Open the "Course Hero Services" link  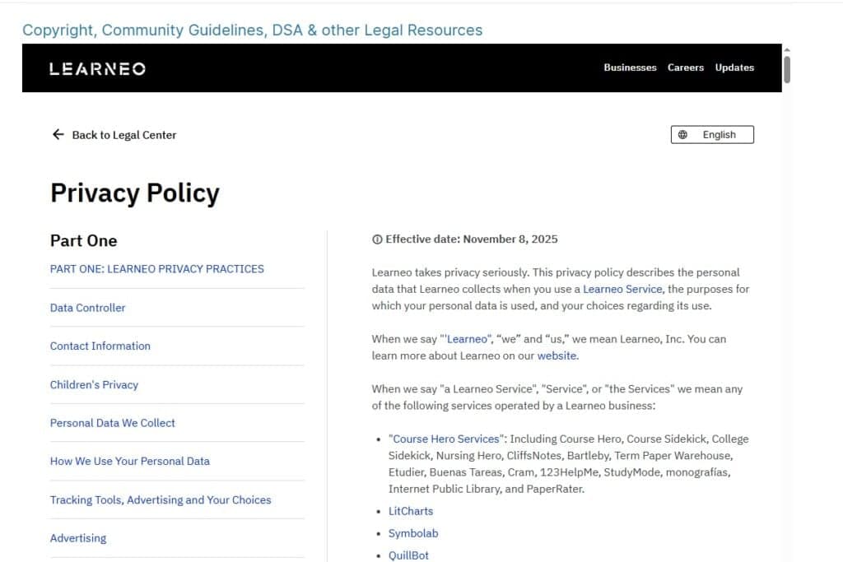(446, 439)
